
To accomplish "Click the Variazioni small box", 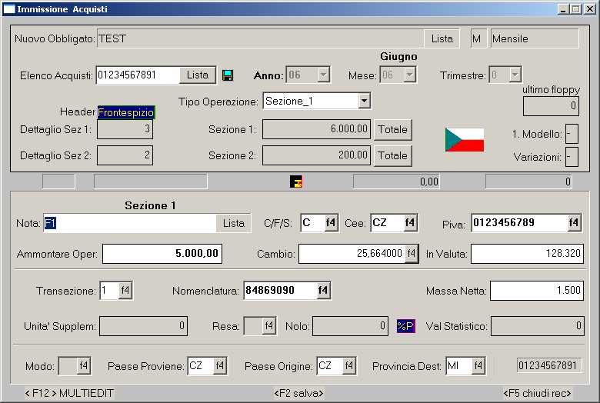I will pos(572,157).
